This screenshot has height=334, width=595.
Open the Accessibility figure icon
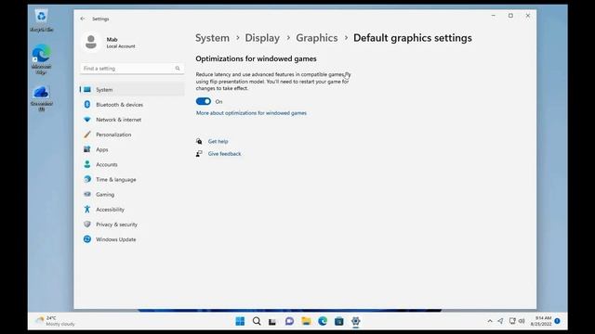pos(87,209)
